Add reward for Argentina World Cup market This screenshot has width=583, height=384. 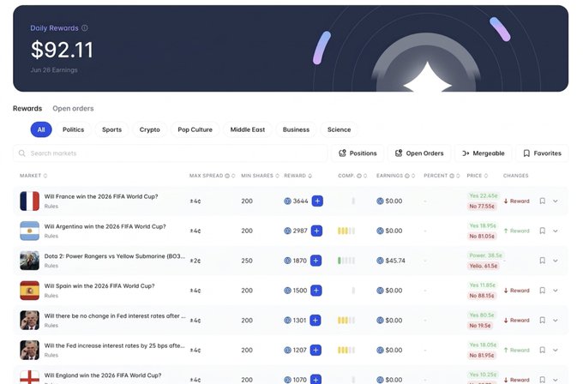tap(316, 231)
